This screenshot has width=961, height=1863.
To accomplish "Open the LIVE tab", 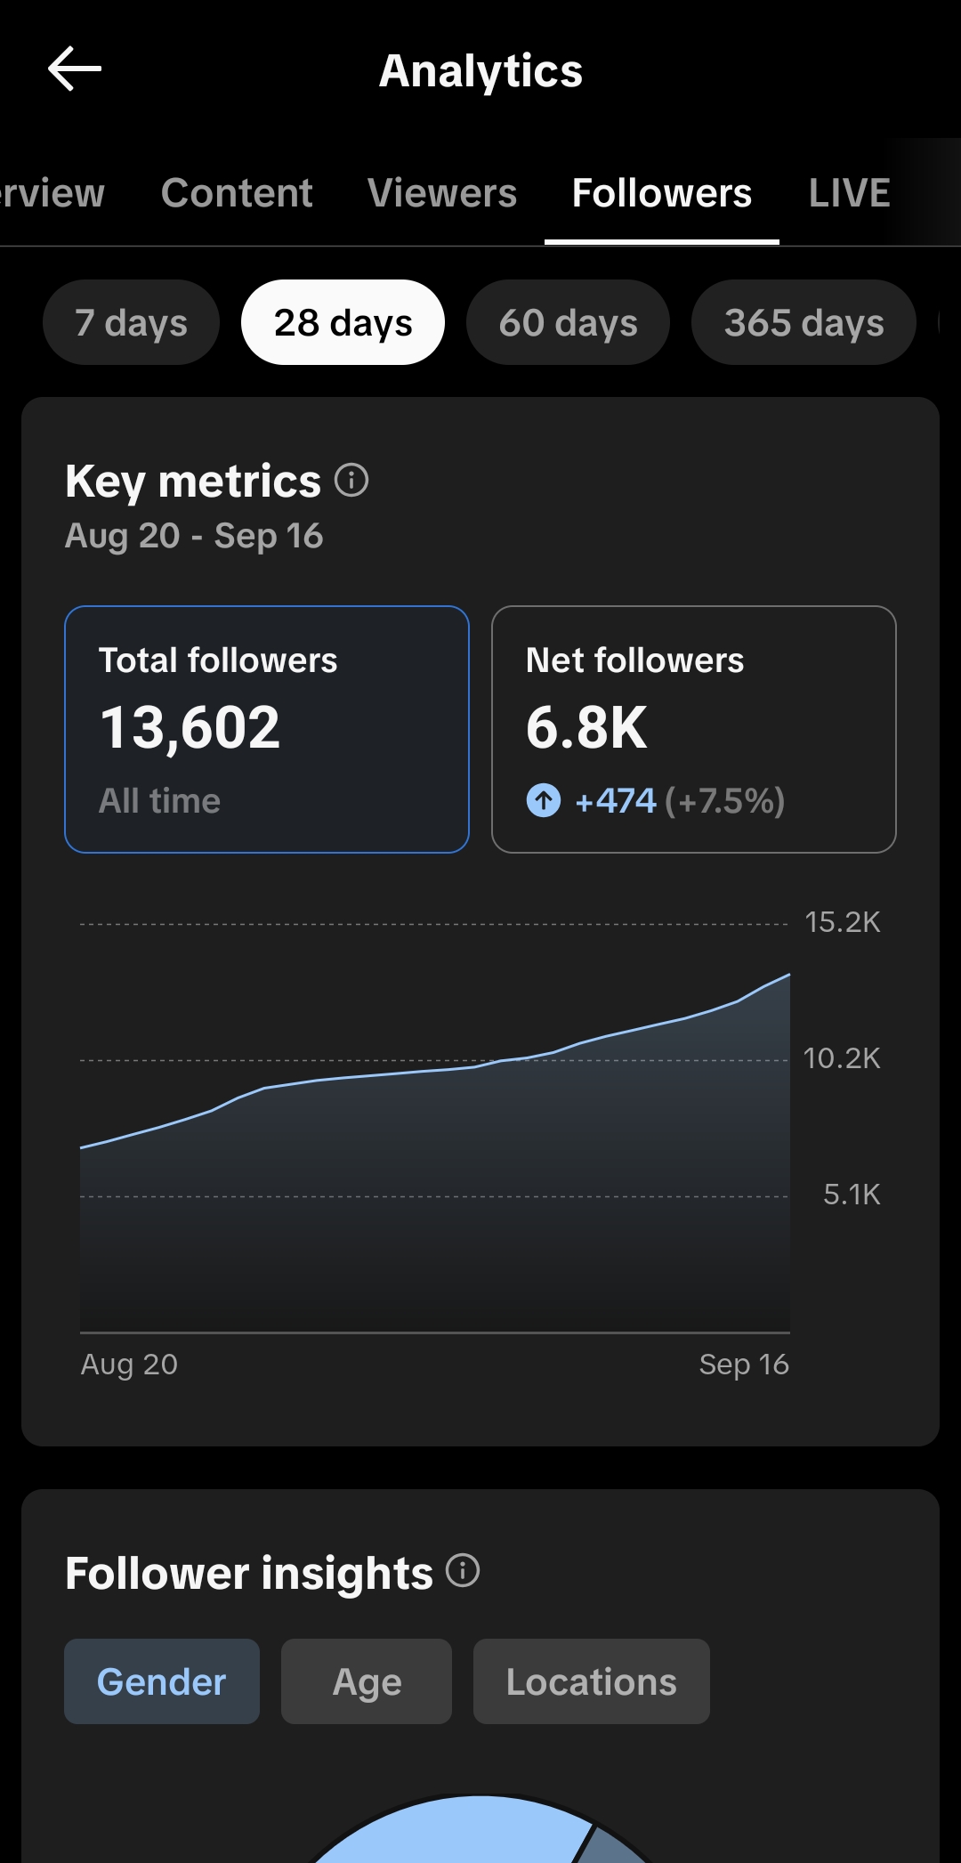I will (849, 193).
